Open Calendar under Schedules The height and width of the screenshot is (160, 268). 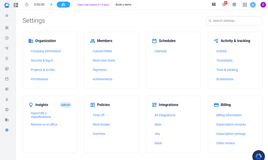pyautogui.click(x=160, y=51)
